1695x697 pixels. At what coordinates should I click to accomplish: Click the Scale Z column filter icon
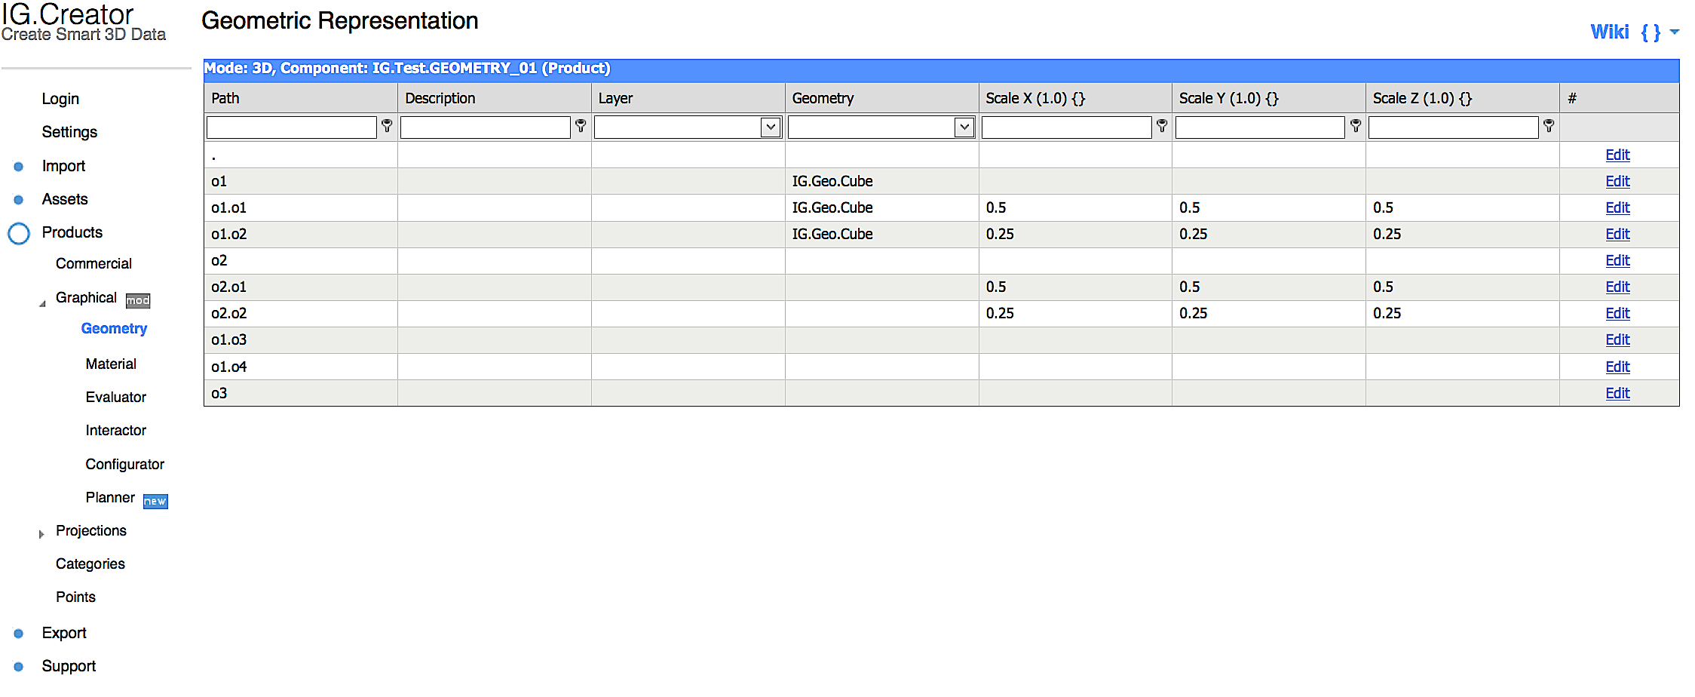click(x=1549, y=126)
